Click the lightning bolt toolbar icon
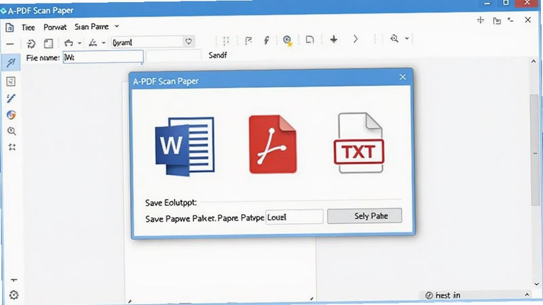The width and height of the screenshot is (543, 305). [266, 41]
